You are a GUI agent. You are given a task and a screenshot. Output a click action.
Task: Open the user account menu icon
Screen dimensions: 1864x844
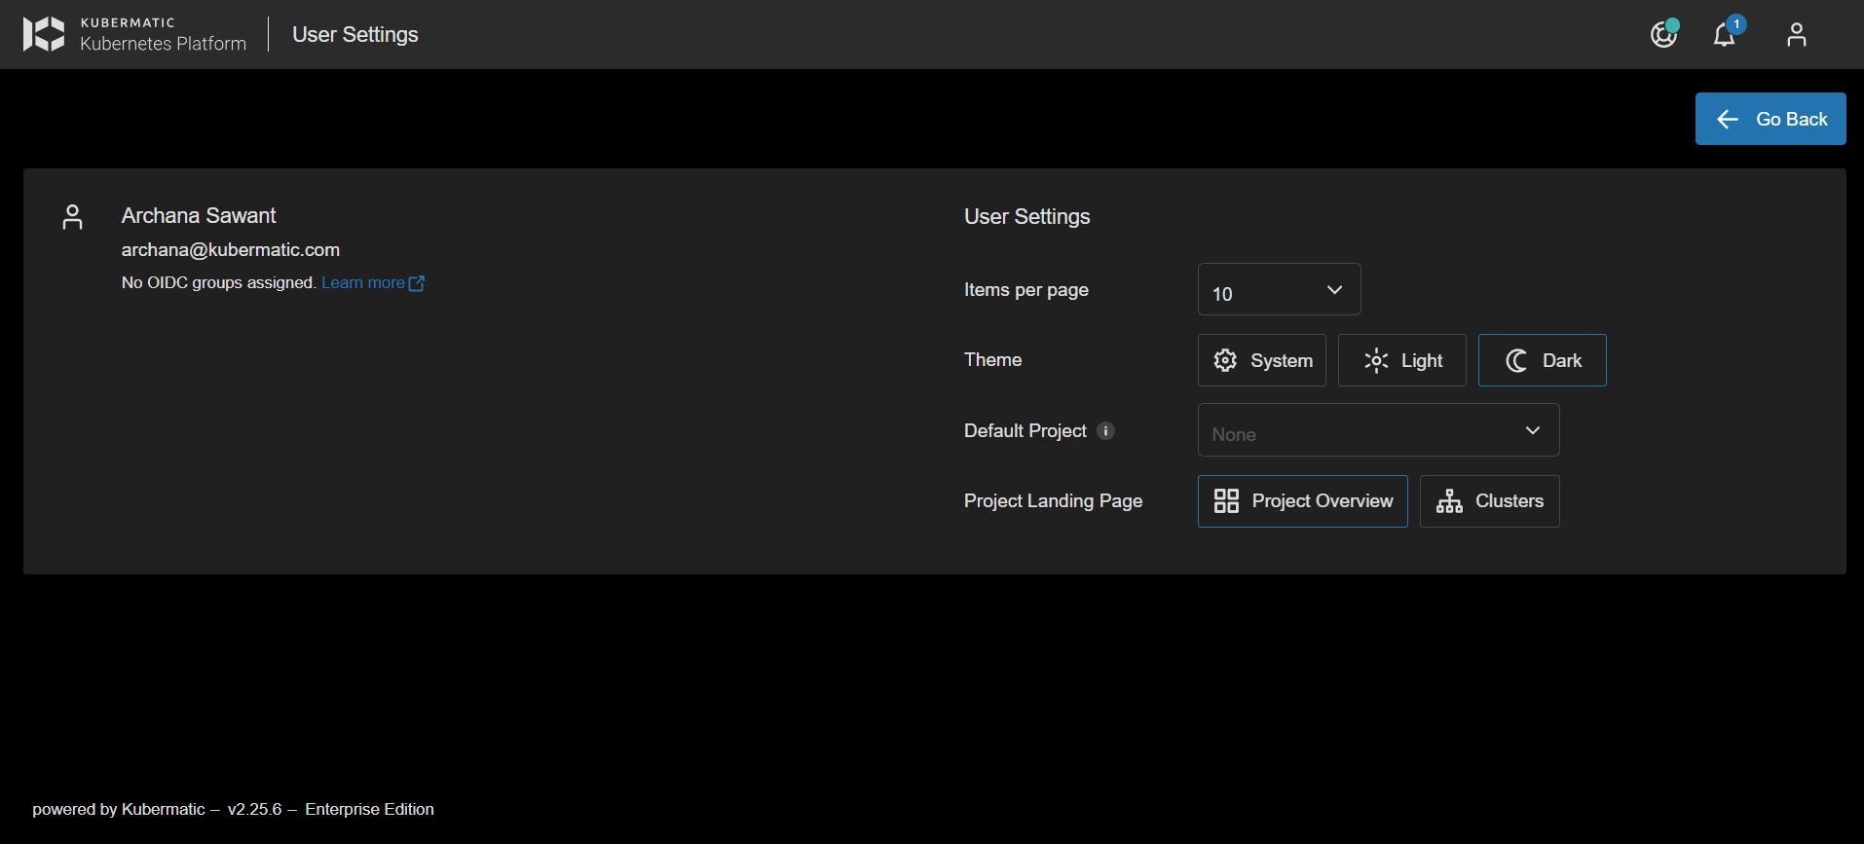(1796, 35)
